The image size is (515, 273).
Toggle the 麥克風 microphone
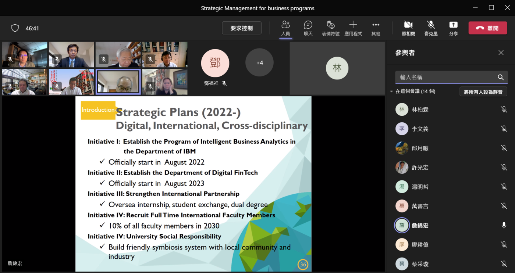pyautogui.click(x=431, y=28)
